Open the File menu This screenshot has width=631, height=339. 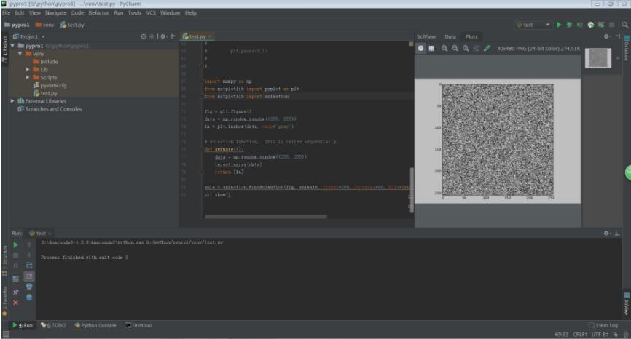tap(6, 13)
